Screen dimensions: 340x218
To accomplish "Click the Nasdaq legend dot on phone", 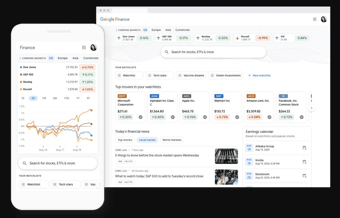I will pos(21,82).
